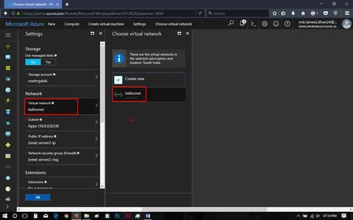This screenshot has width=353, height=220.
Task: Expand Subnet Apps (10.0.0.0/24) row chevron
Action: (96, 122)
